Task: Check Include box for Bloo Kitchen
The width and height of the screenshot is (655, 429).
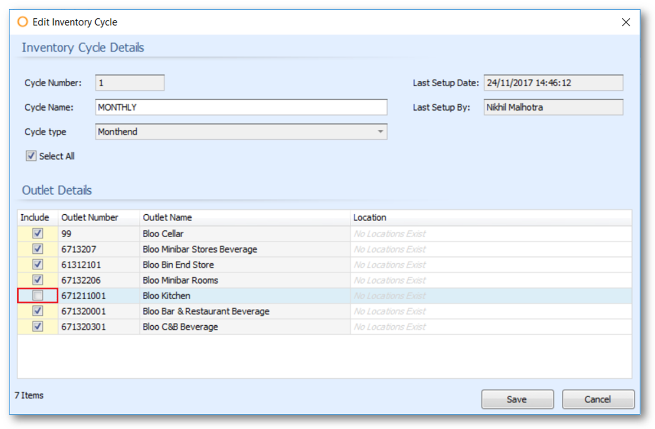Action: [38, 295]
